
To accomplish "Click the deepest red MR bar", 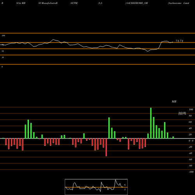I will pos(106,147).
